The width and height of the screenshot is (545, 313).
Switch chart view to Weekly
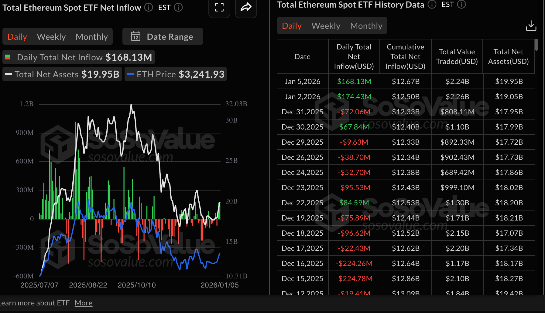(51, 36)
